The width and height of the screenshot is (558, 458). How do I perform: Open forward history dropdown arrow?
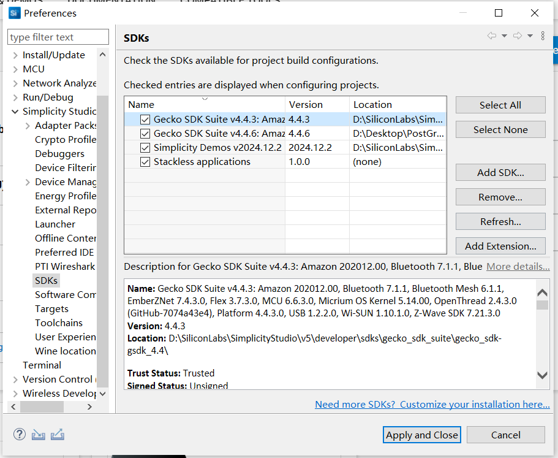point(530,36)
